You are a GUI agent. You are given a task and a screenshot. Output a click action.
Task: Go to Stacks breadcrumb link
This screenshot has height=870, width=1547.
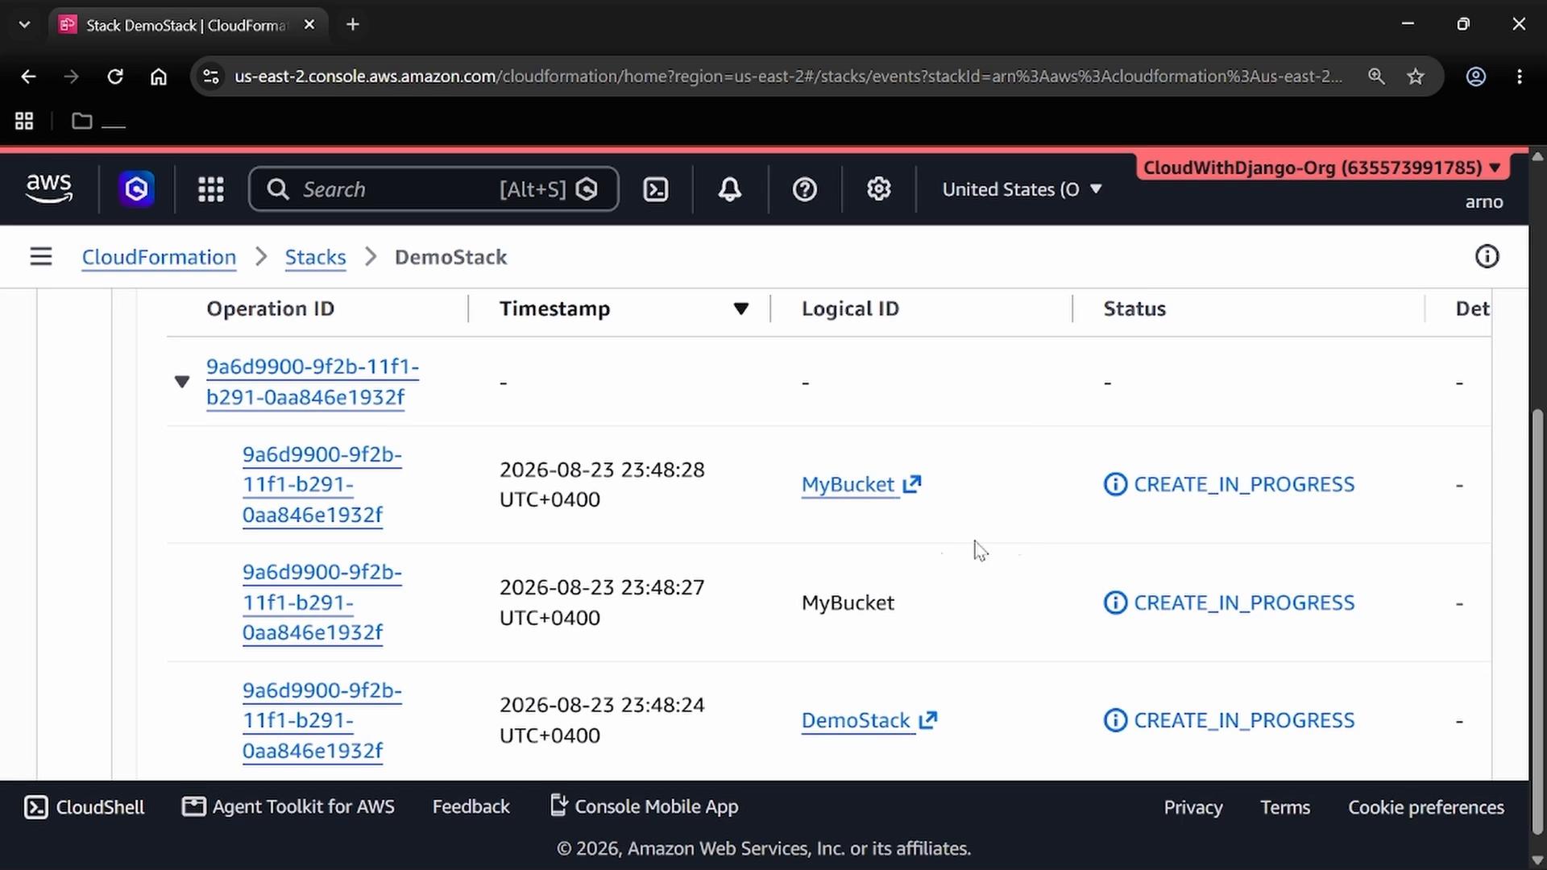click(315, 257)
